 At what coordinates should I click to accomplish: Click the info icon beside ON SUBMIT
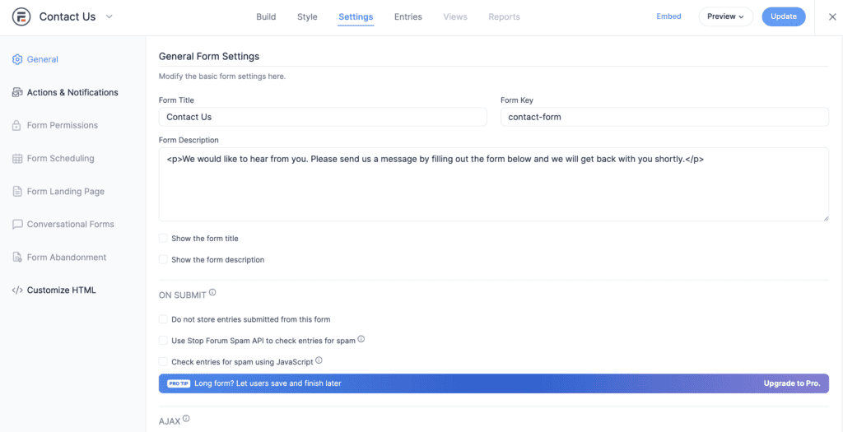212,293
